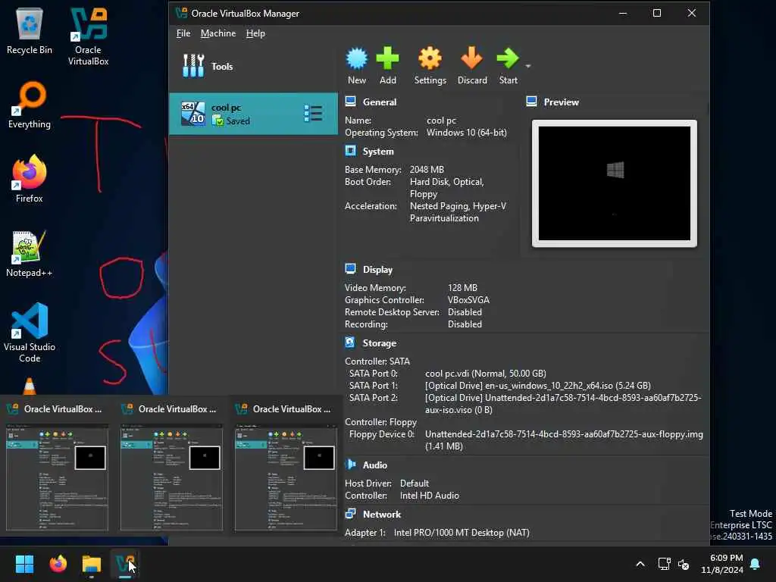Click the Recording 'Disabled' value
The image size is (776, 582).
[x=465, y=324]
